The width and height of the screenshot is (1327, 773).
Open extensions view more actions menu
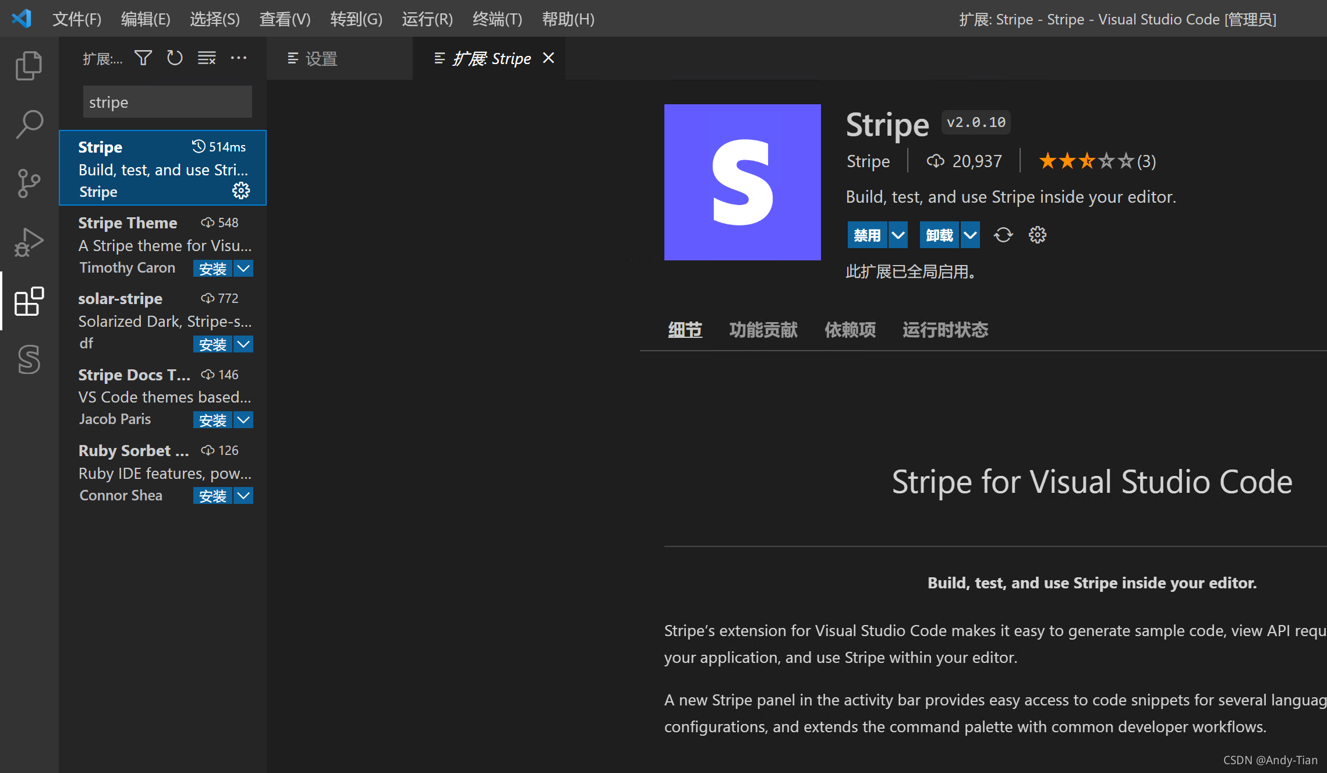click(x=239, y=58)
